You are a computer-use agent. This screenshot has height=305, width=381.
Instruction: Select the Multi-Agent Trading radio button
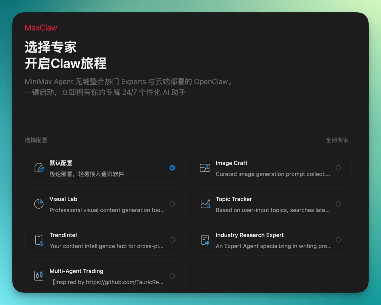(172, 276)
